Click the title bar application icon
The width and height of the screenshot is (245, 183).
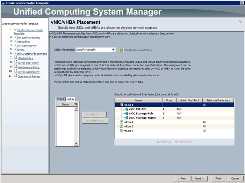[3, 3]
